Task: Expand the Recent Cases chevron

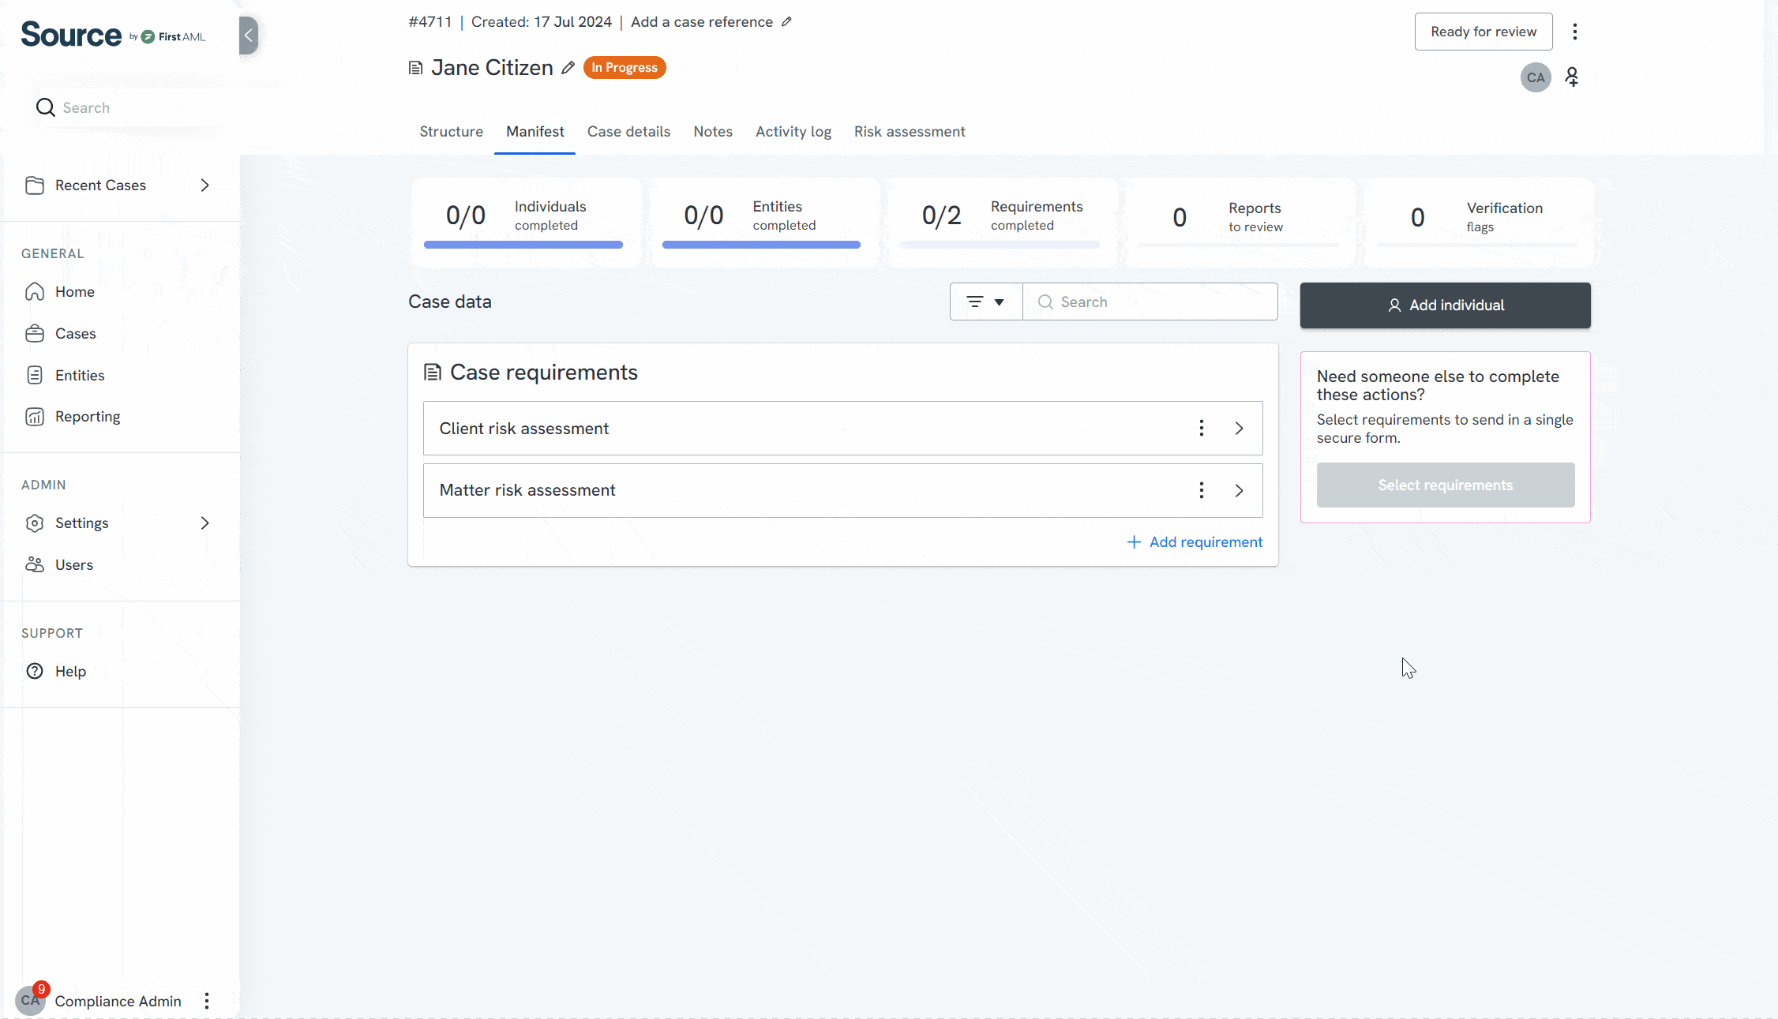Action: coord(204,185)
